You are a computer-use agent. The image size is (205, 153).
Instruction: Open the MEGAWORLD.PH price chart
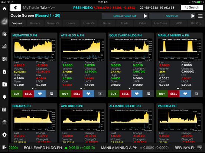pyautogui.click(x=34, y=50)
